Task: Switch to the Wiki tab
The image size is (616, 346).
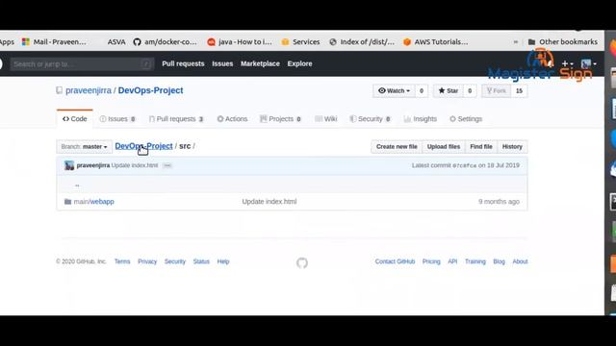Action: click(326, 119)
